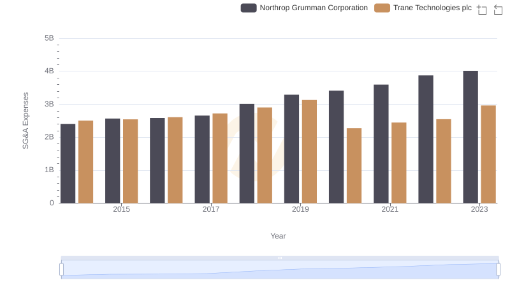This screenshot has width=510, height=294.
Task: Click the 2015 x-axis label
Action: pyautogui.click(x=121, y=209)
